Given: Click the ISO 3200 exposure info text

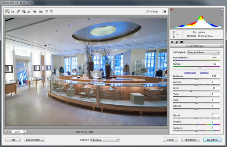Looking at the screenshot, I should click(x=191, y=36).
